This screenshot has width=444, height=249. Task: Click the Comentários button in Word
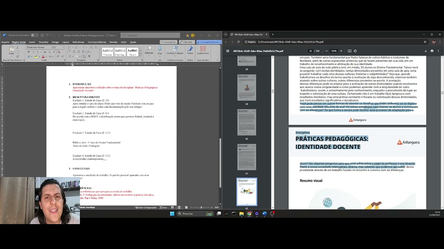[x=169, y=42]
